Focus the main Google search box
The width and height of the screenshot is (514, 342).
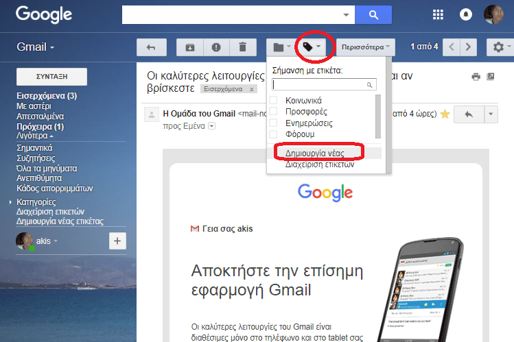click(238, 14)
